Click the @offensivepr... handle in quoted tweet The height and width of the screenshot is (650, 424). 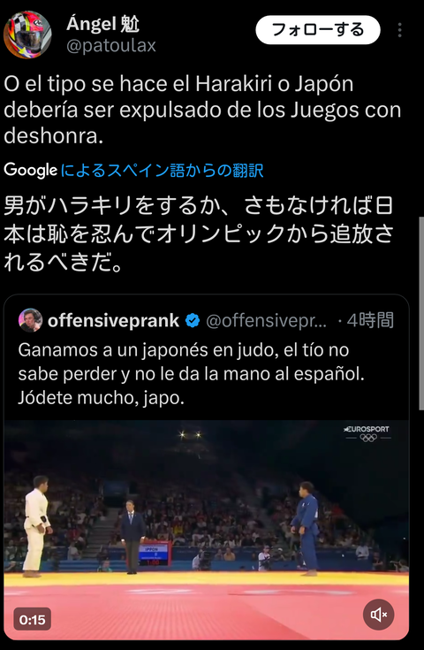[x=266, y=321]
